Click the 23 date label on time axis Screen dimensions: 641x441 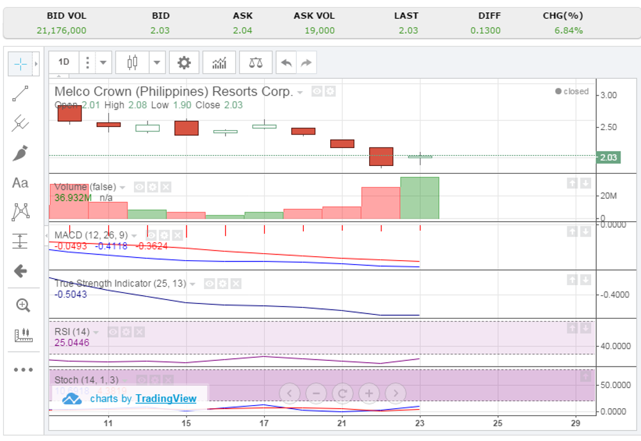coord(420,424)
